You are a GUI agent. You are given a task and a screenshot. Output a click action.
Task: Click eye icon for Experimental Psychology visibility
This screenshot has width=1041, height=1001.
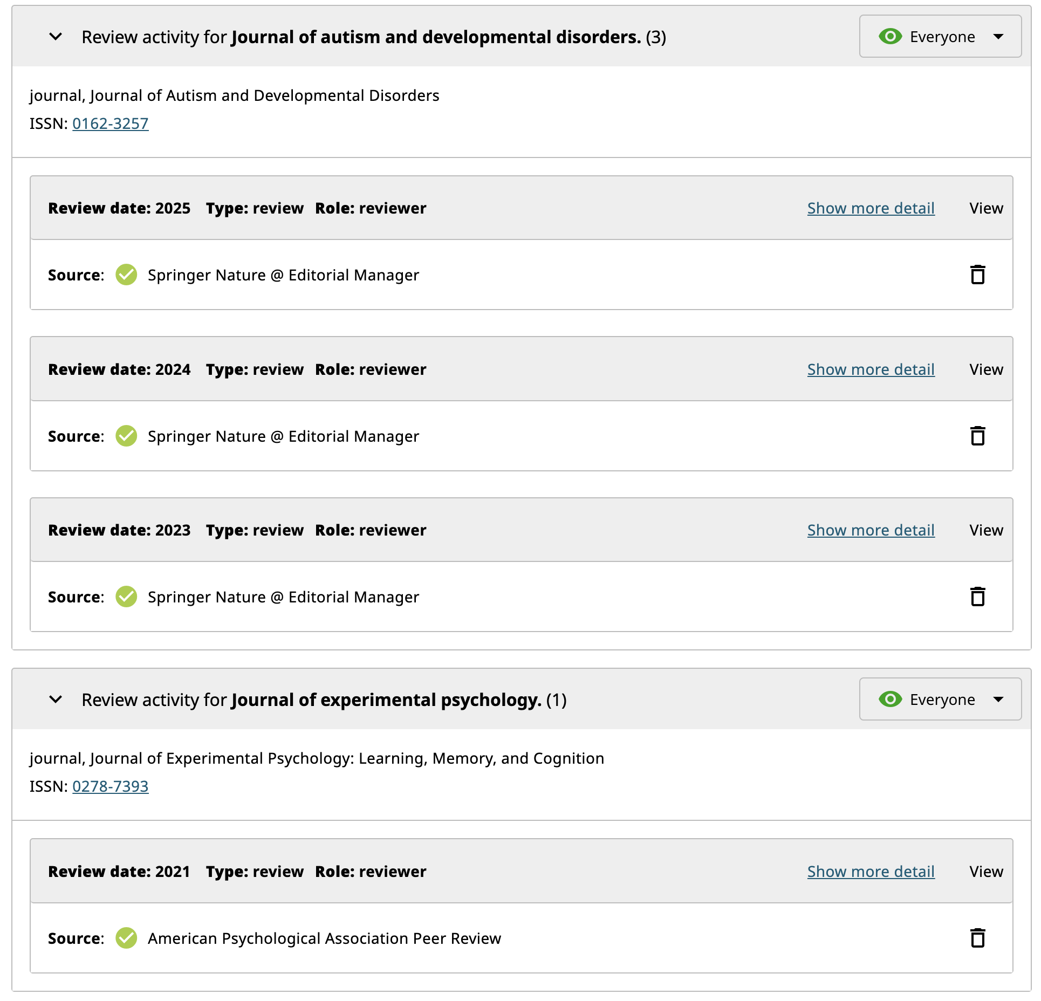pos(890,700)
